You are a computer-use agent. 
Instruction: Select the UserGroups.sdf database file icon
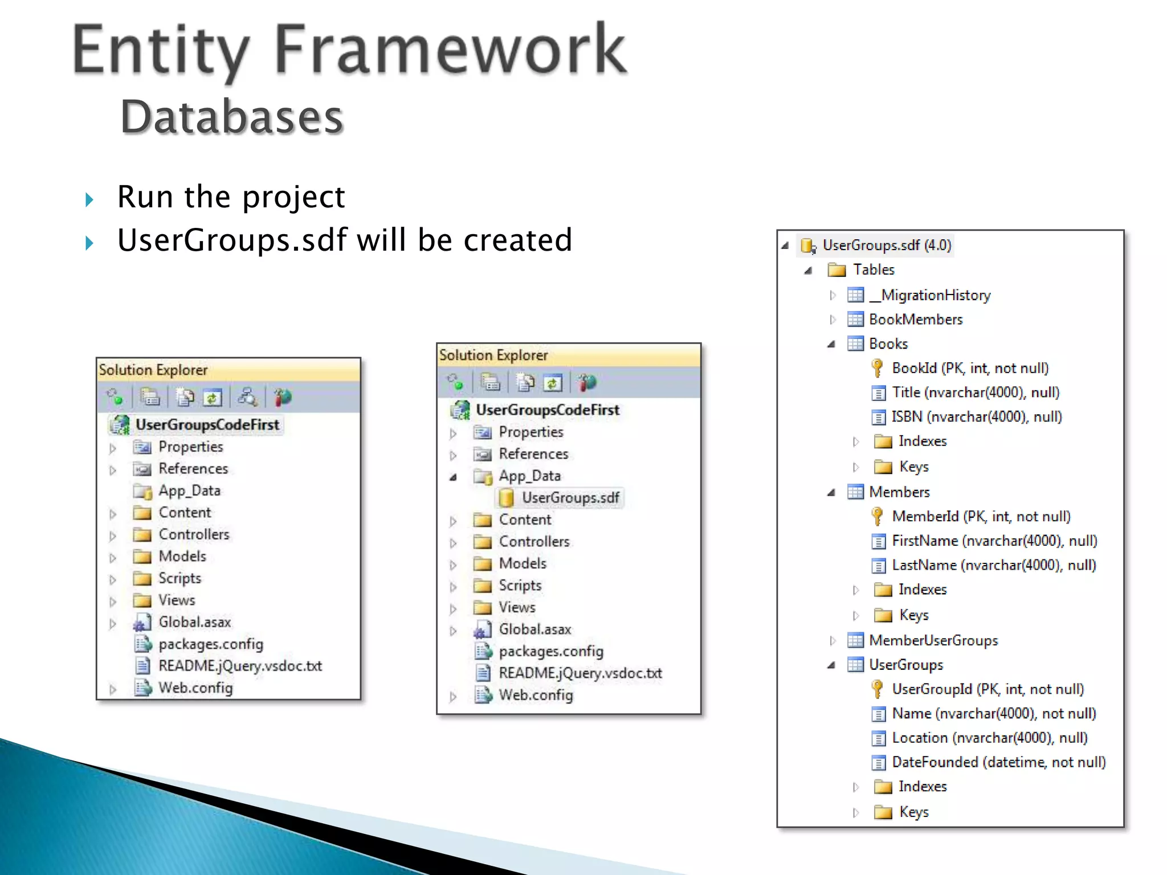tap(505, 498)
